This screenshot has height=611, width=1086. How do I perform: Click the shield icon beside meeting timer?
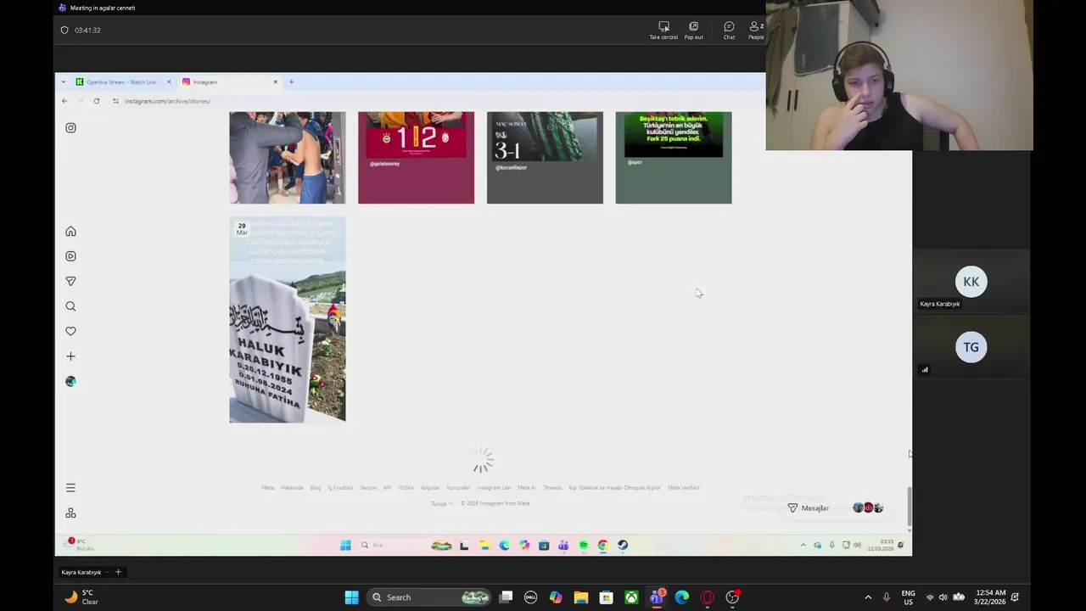point(64,30)
